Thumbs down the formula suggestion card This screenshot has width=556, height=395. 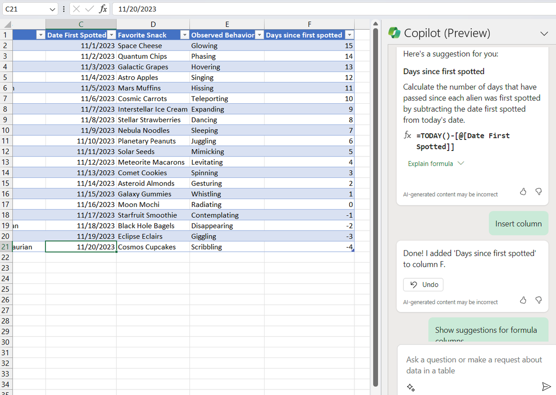tap(538, 192)
